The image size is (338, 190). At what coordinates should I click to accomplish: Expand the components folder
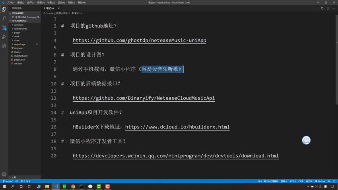[20, 29]
